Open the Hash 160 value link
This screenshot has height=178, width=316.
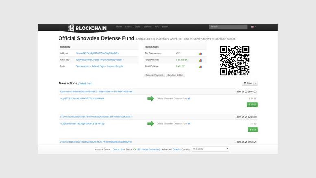coord(99,60)
